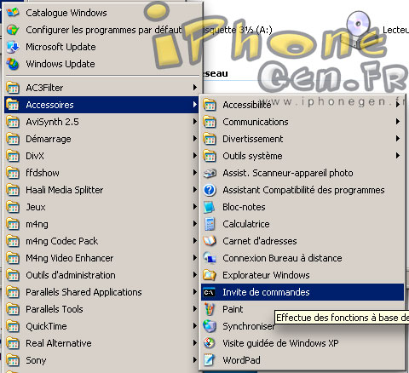Click the Sony folder icon
This screenshot has height=373, width=409.
point(13,360)
